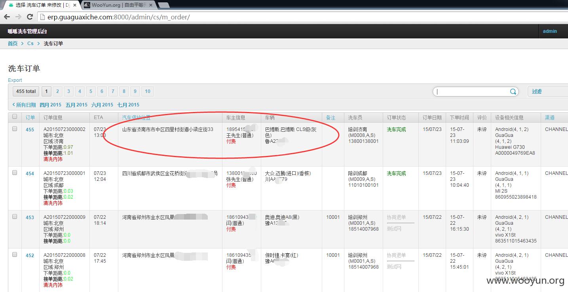This screenshot has height=292, width=568.
Task: Click 付费 label in row 455
Action: (231, 141)
